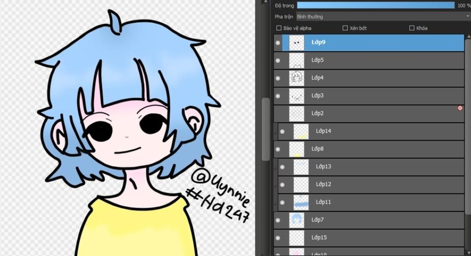471x256 pixels.
Task: Click the 100 % opacity value
Action: tap(464, 6)
